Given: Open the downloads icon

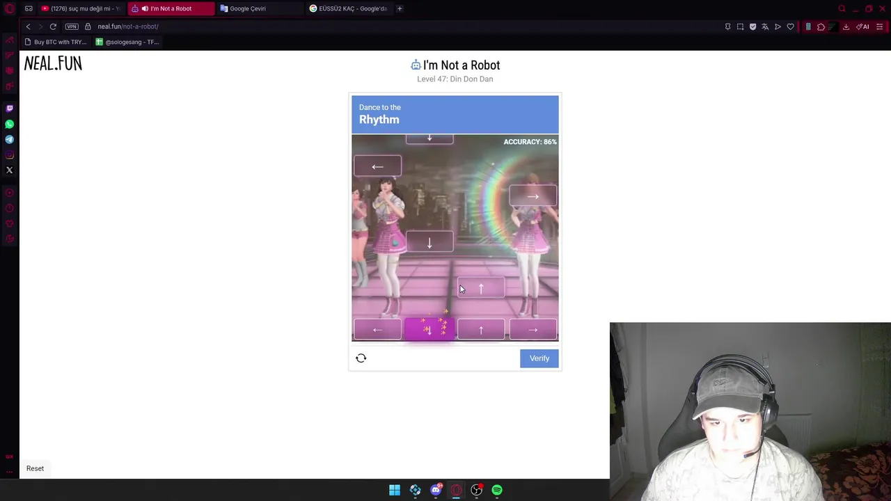Looking at the screenshot, I should pyautogui.click(x=846, y=26).
